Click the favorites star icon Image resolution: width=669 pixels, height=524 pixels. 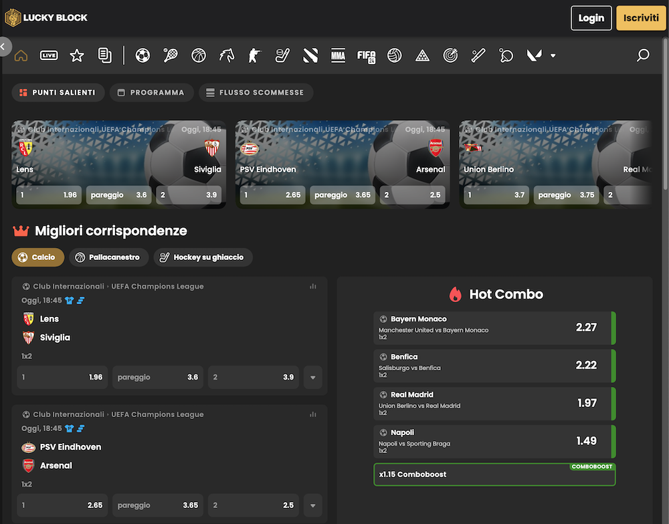click(77, 55)
